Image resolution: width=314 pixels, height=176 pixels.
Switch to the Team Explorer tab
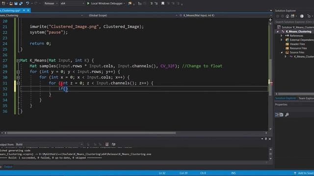click(306, 98)
